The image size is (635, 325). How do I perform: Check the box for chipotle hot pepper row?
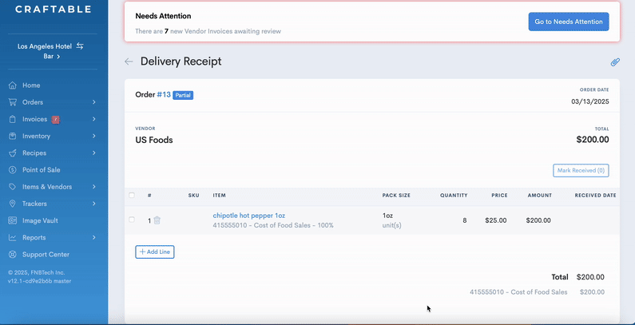[132, 220]
